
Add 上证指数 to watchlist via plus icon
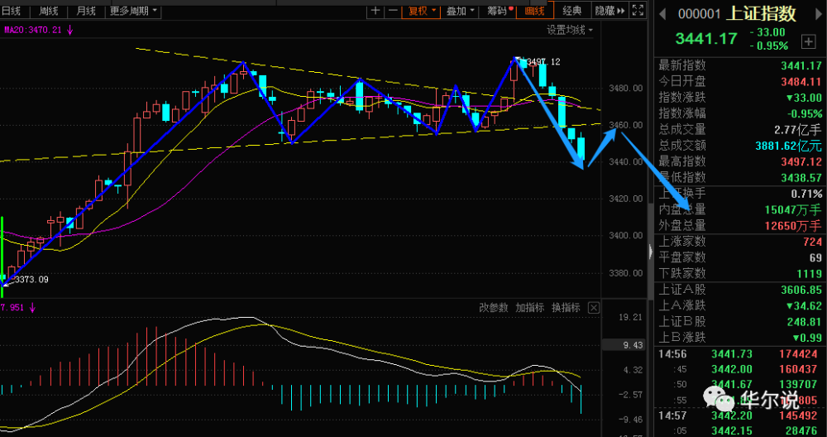pos(809,41)
